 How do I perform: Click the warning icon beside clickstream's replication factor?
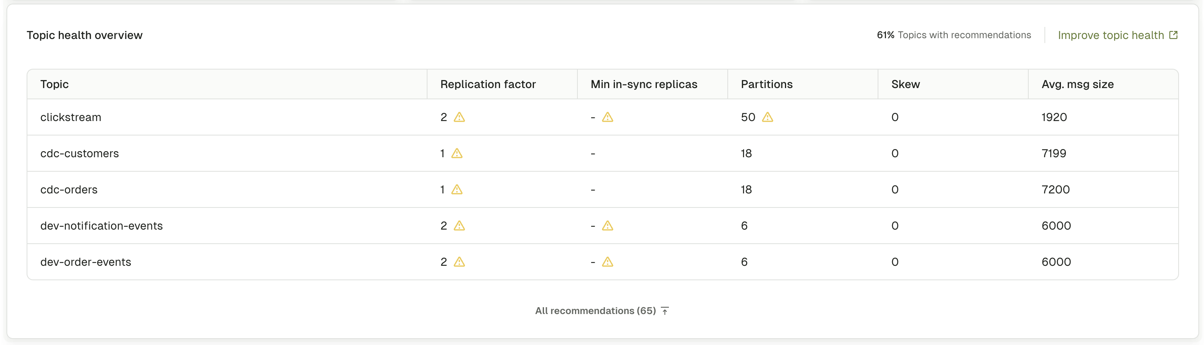coord(459,117)
